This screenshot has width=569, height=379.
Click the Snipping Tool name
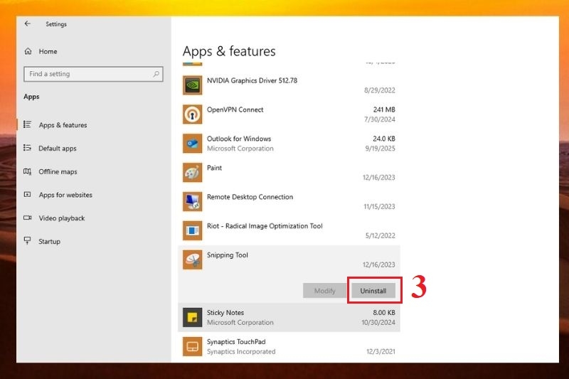[x=227, y=255]
